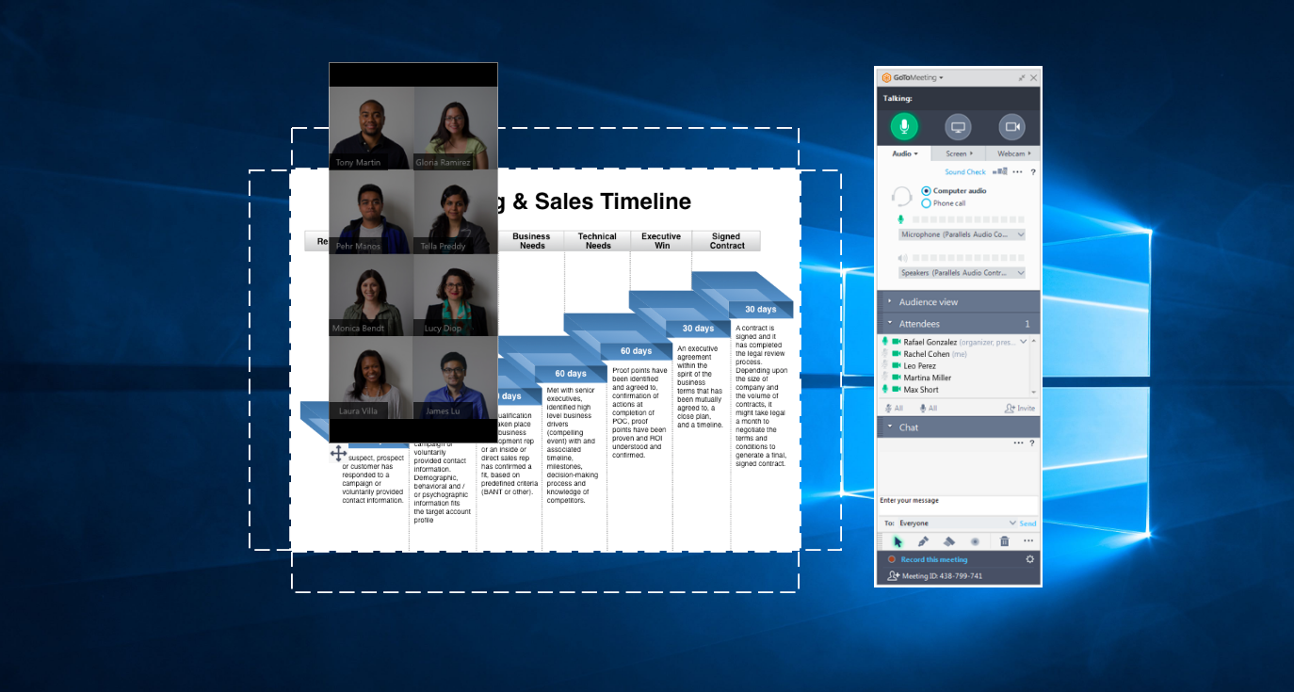Click attendees list scrollbar down arrow
Image resolution: width=1294 pixels, height=692 pixels.
tap(1034, 392)
